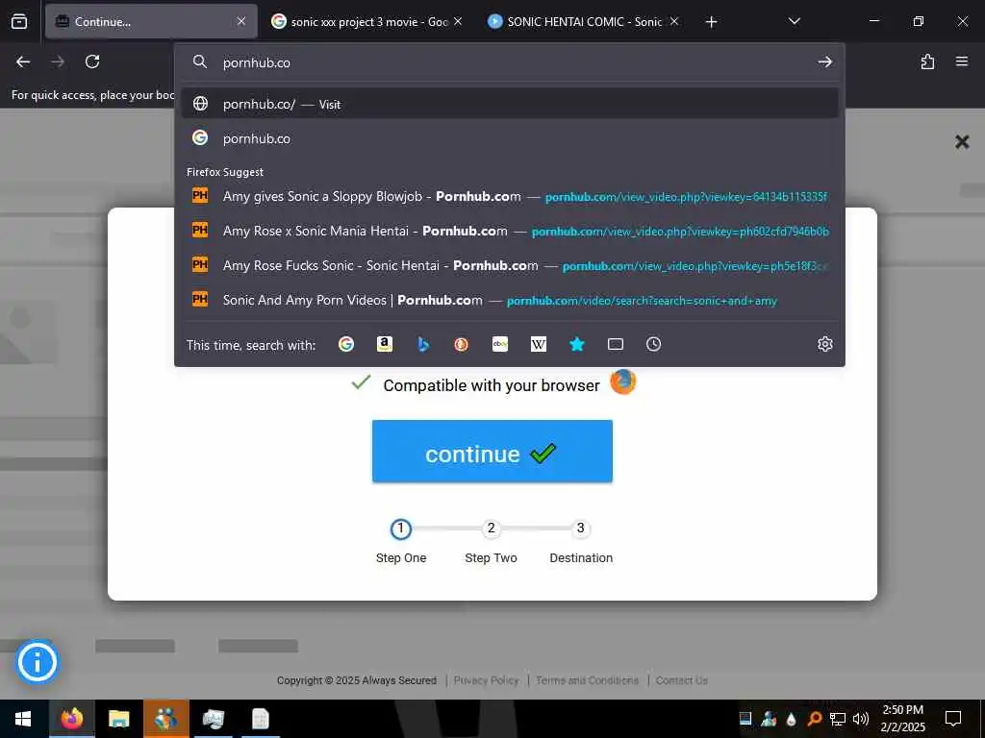The image size is (985, 738).
Task: Click 'Copyright © 2025 Always Secured' text
Action: tap(357, 680)
